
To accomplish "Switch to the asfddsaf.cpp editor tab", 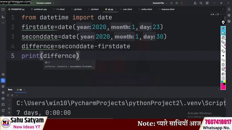I will click(x=39, y=9).
